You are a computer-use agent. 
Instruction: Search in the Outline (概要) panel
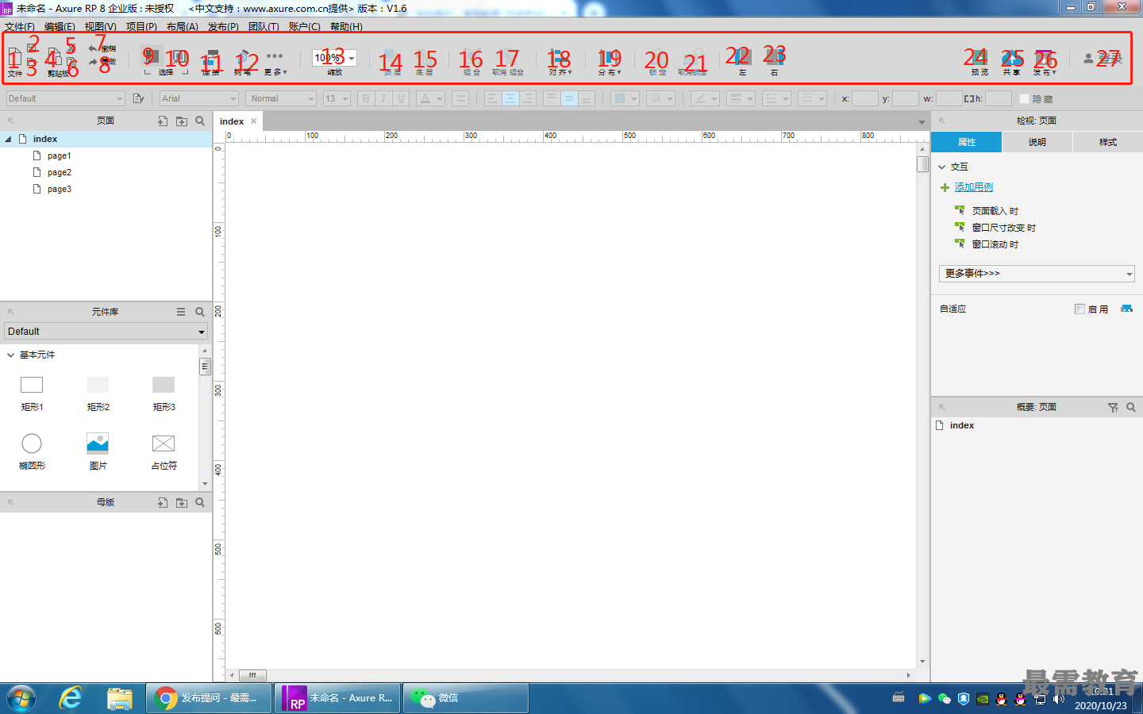click(1131, 407)
